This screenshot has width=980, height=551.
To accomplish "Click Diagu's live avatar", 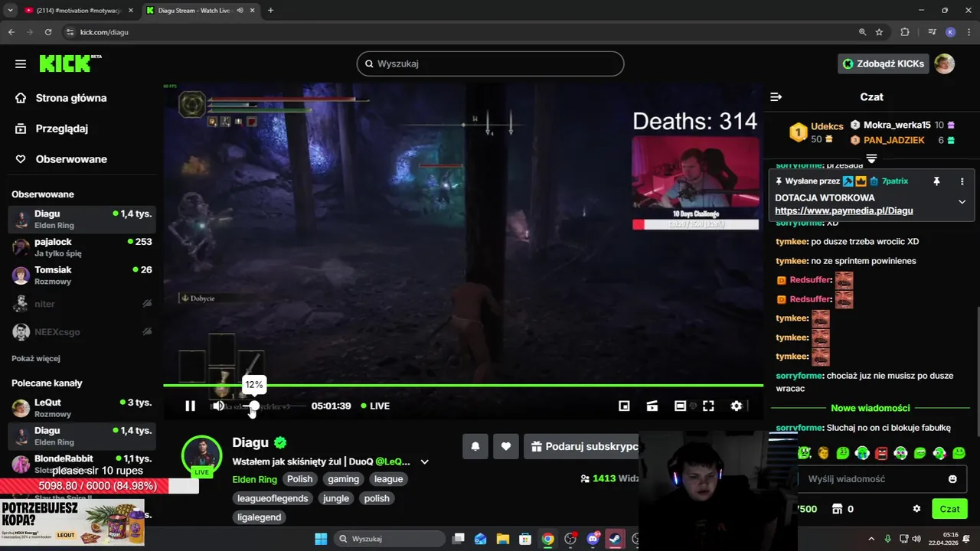I will click(201, 455).
